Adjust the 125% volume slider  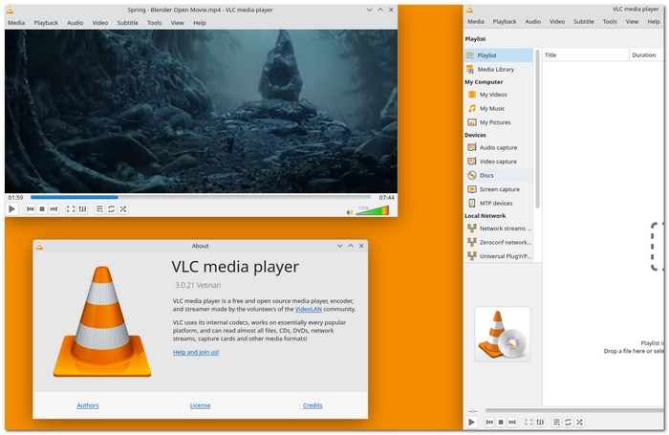[373, 210]
